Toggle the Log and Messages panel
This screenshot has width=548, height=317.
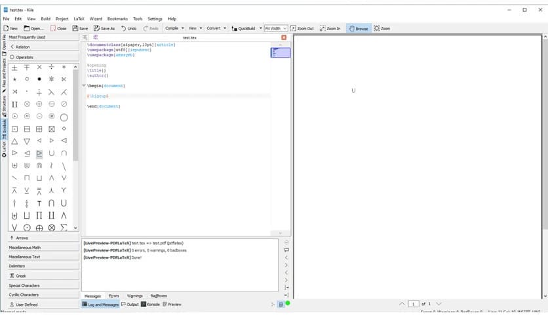click(100, 305)
